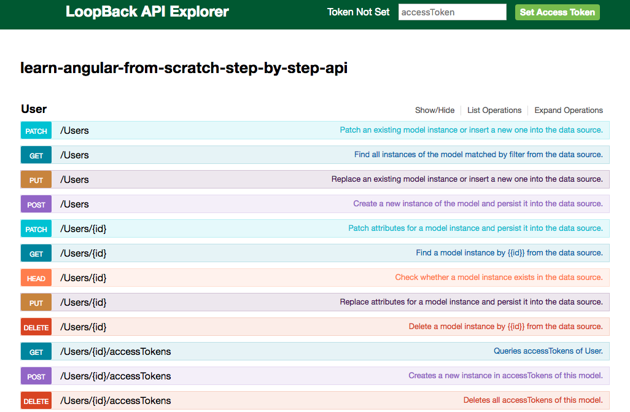The width and height of the screenshot is (630, 412).
Task: Click the PUT badge for /Users
Action: click(x=36, y=180)
